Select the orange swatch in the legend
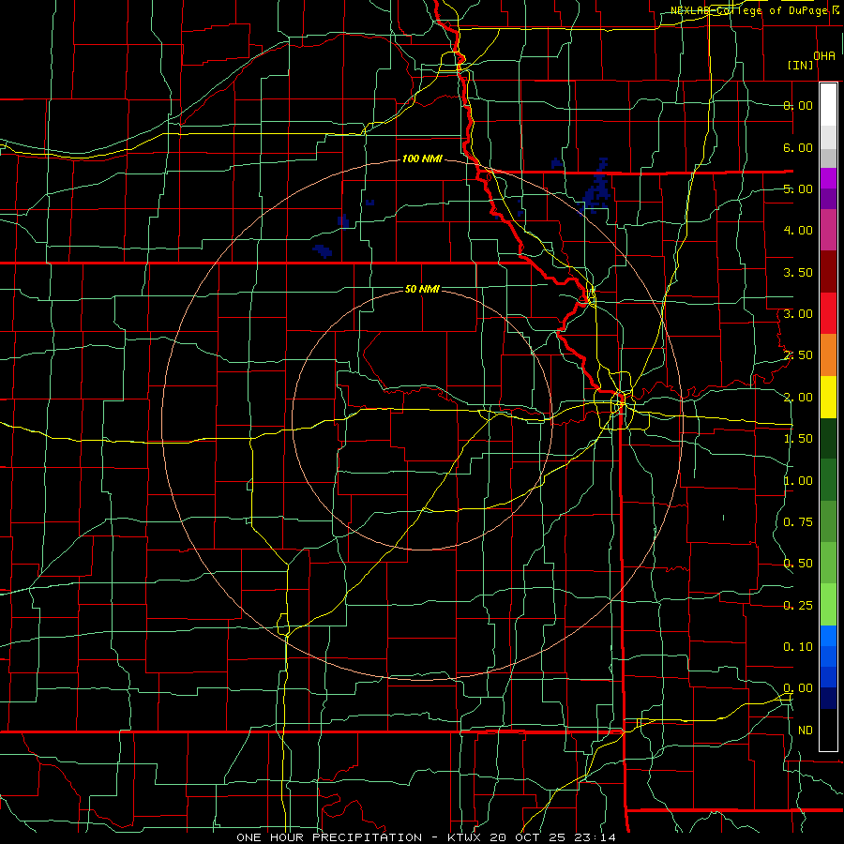This screenshot has width=844, height=844. [828, 354]
